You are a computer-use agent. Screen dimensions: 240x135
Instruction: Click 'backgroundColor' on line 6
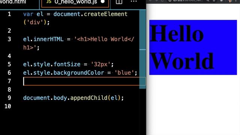tap(79, 73)
